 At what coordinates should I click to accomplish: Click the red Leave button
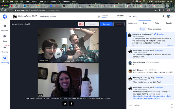coord(119,24)
